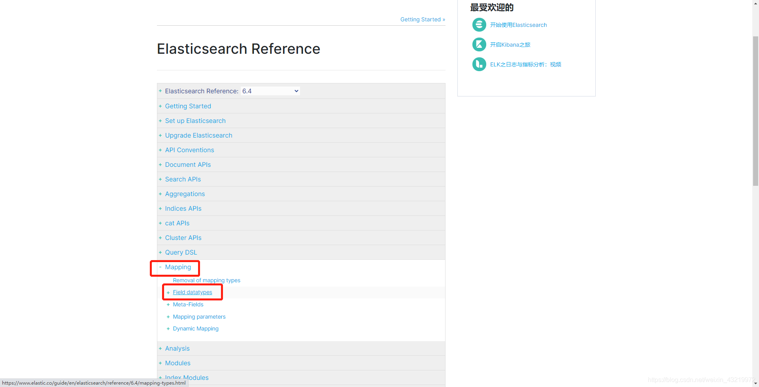Image resolution: width=759 pixels, height=387 pixels.
Task: Click the Logstash ELK logo icon
Action: click(x=479, y=64)
